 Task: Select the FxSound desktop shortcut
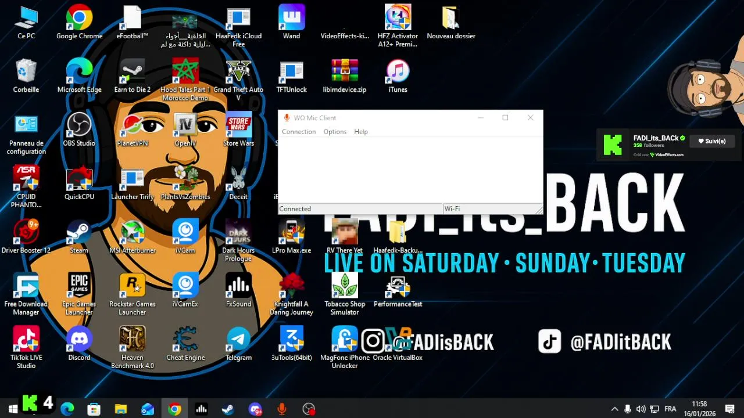click(238, 290)
